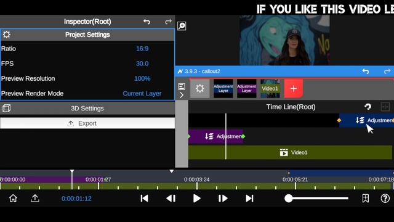Screen dimensions: 394x222
Task: Select the purple Adjustment clip in timeline
Action: 216,136
